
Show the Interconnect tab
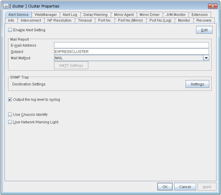click(31, 20)
